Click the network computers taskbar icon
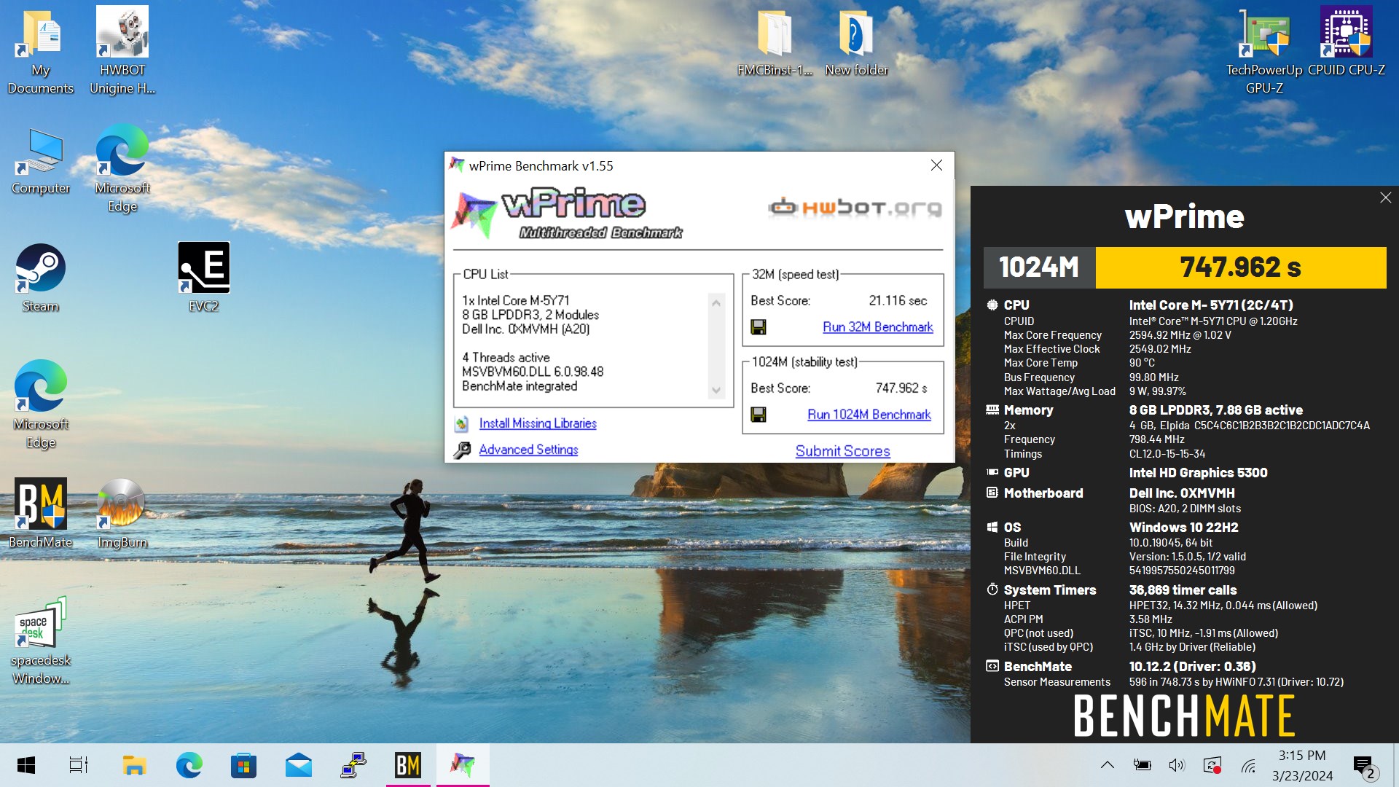This screenshot has height=787, width=1399. (x=353, y=765)
